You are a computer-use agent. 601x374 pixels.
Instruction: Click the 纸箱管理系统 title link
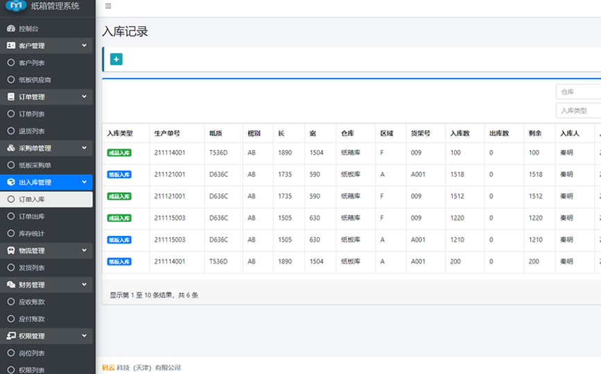[55, 6]
